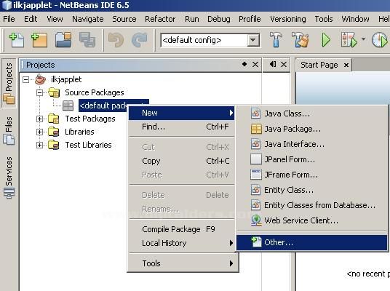Open the default config dropdown
The image size is (390, 291).
[253, 40]
